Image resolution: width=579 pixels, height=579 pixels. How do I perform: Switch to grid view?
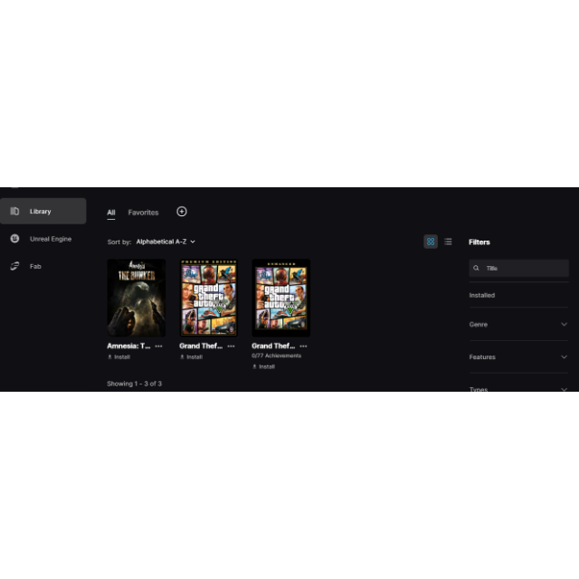coord(431,242)
